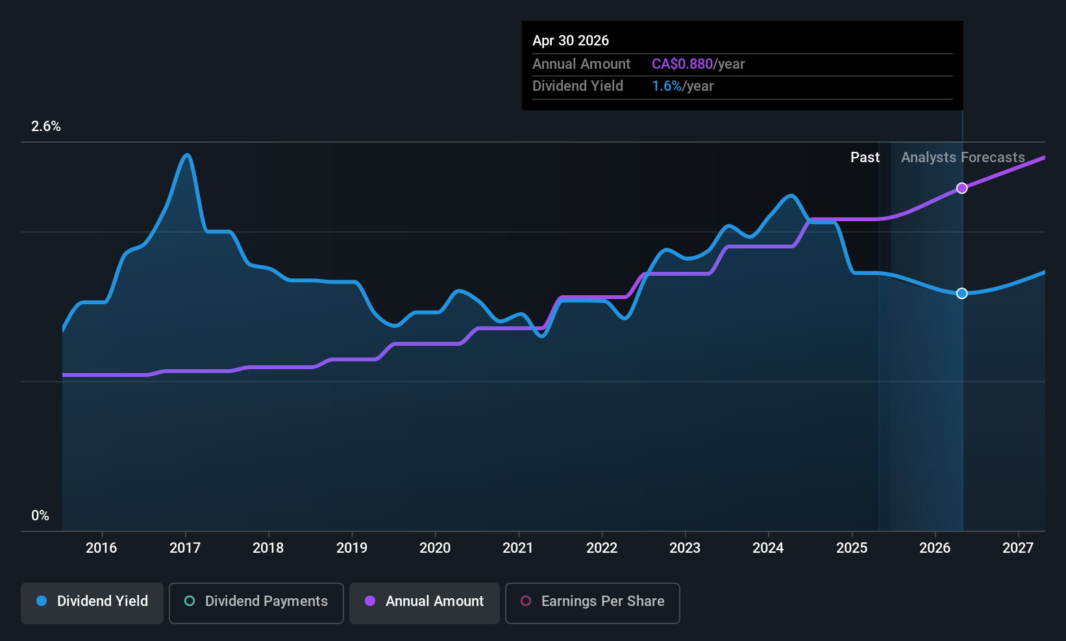Click the CA$0.880 annual amount value
Viewport: 1066px width, 641px height.
682,64
